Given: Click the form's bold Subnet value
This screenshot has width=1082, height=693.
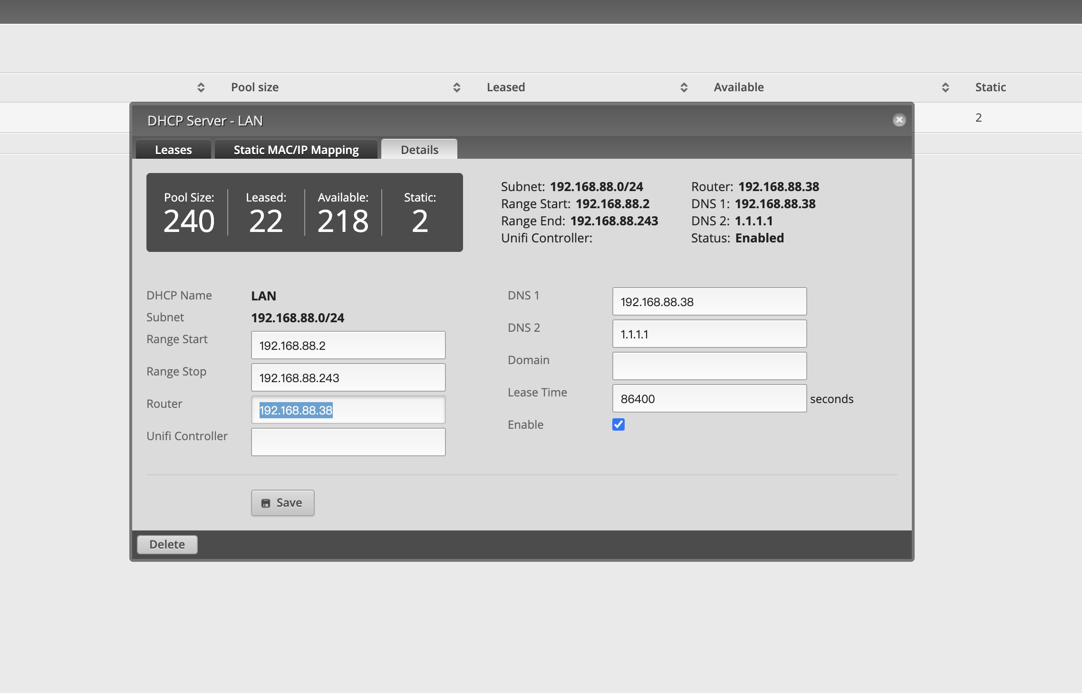Looking at the screenshot, I should [x=298, y=318].
